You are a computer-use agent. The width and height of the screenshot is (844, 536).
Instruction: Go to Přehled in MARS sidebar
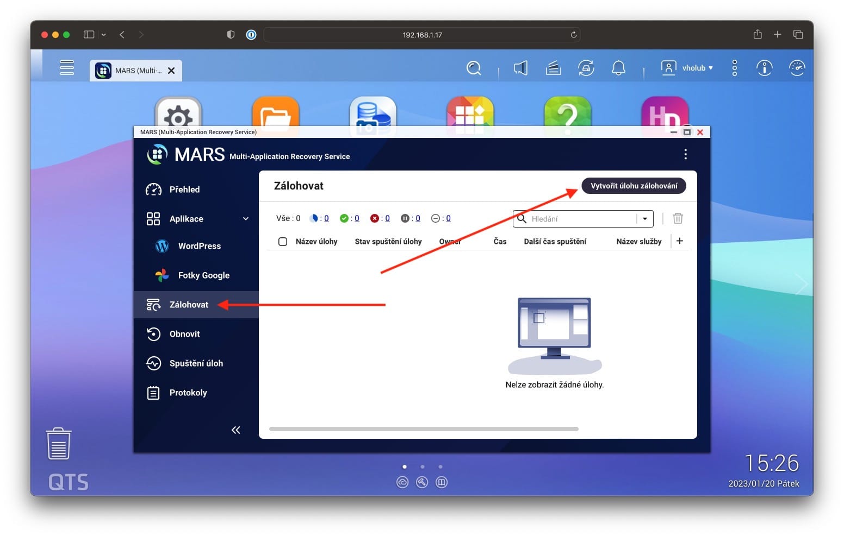[196, 190]
